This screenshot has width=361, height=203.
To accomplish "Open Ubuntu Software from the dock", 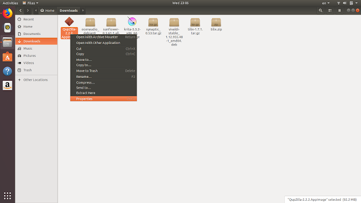I will click(x=7, y=57).
